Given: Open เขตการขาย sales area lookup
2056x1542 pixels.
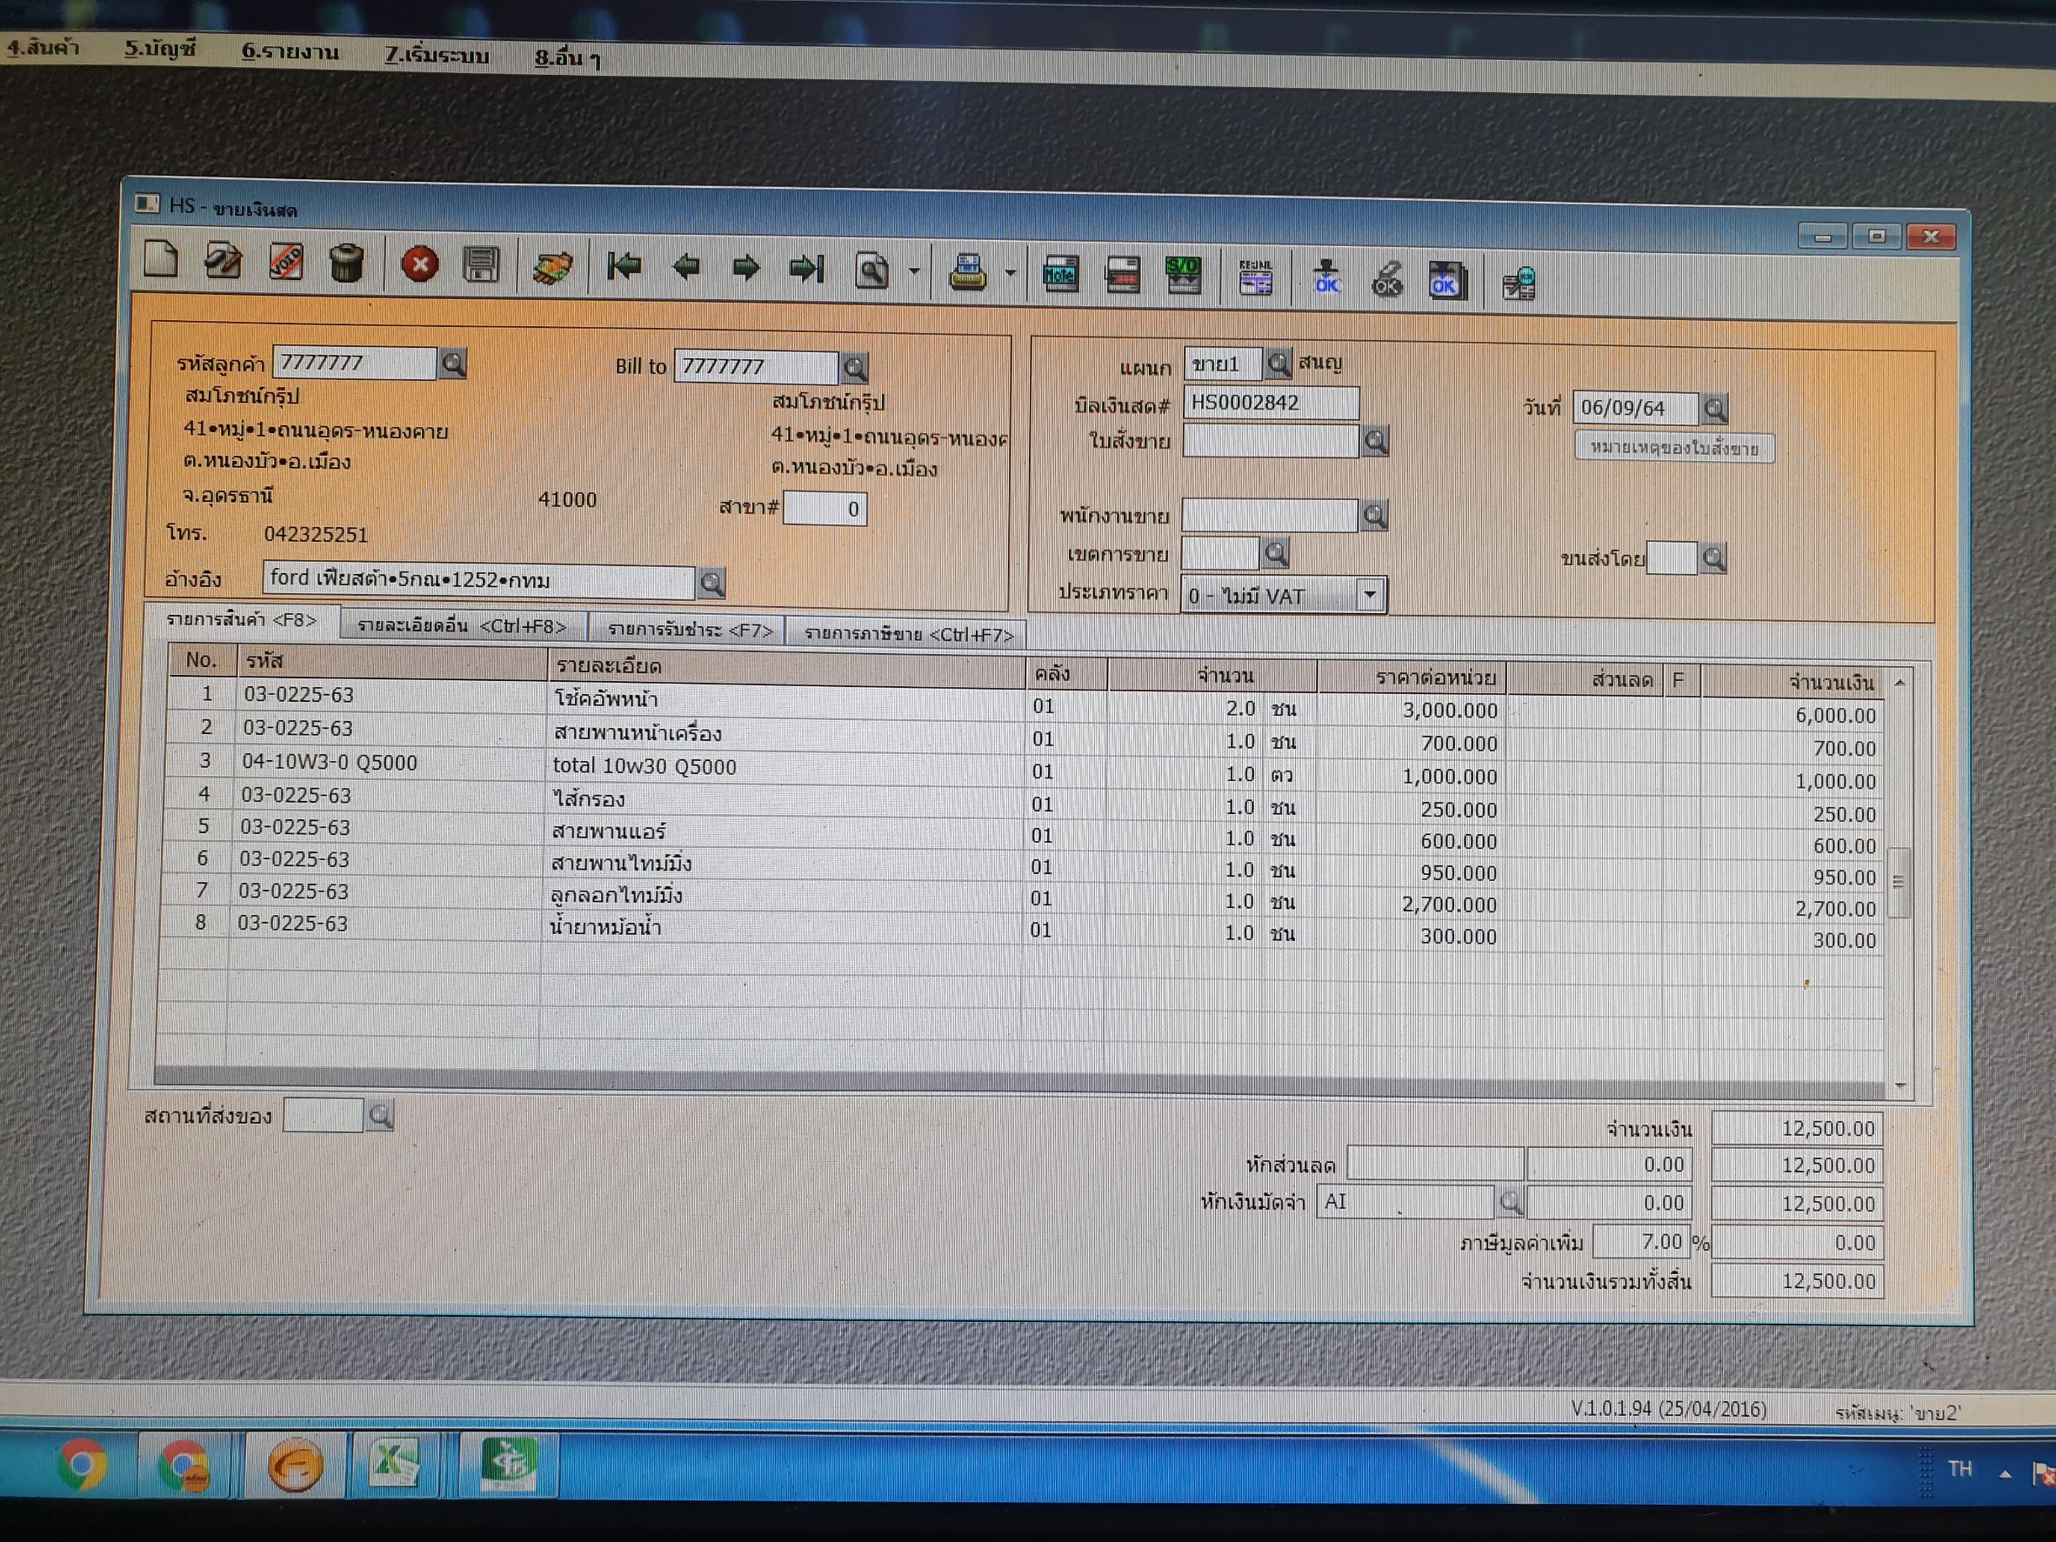Looking at the screenshot, I should (1276, 554).
